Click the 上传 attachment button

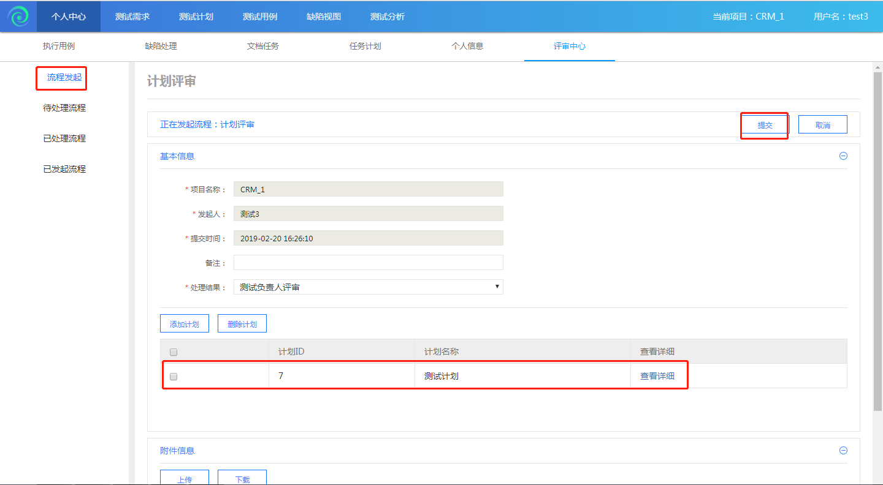[184, 479]
